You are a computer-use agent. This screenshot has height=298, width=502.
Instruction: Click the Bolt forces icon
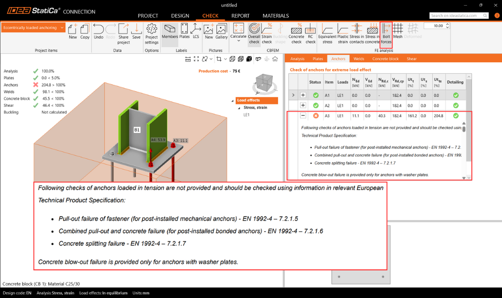tap(386, 33)
